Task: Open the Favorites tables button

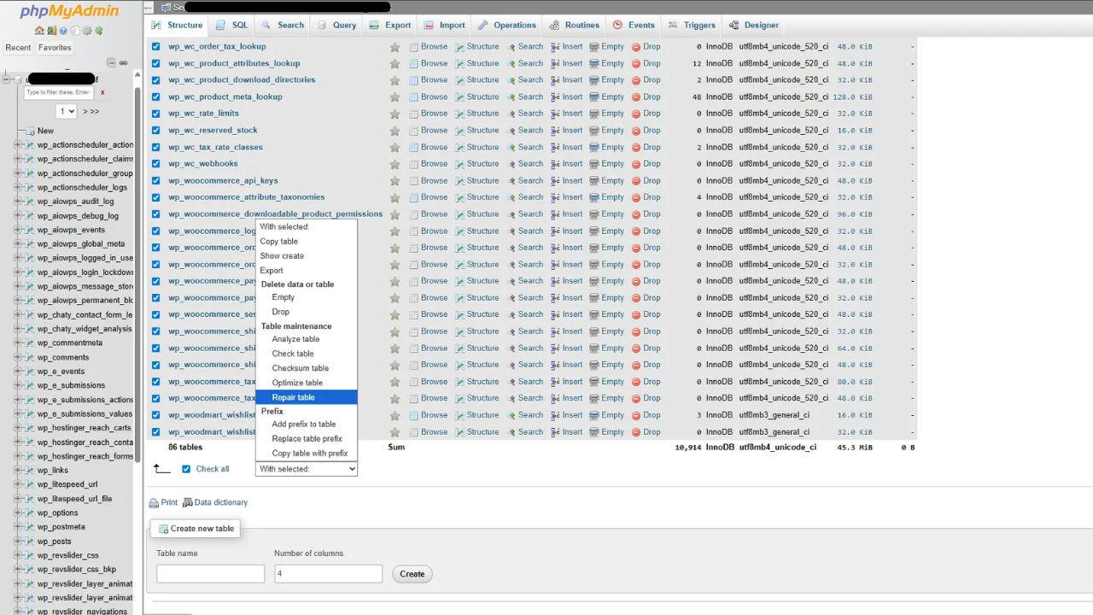Action: coord(55,48)
